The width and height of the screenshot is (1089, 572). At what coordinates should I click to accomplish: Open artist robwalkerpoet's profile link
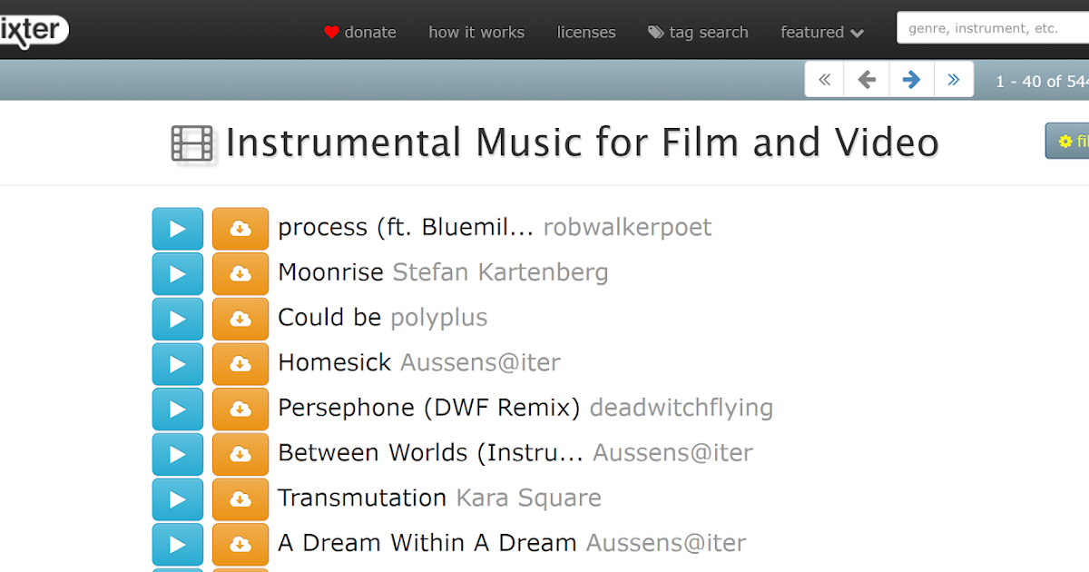tap(627, 227)
